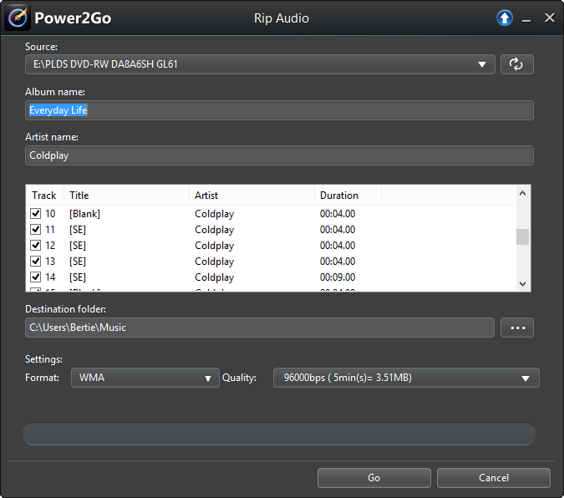The width and height of the screenshot is (564, 498).
Task: Refresh the source drive list
Action: tap(516, 64)
